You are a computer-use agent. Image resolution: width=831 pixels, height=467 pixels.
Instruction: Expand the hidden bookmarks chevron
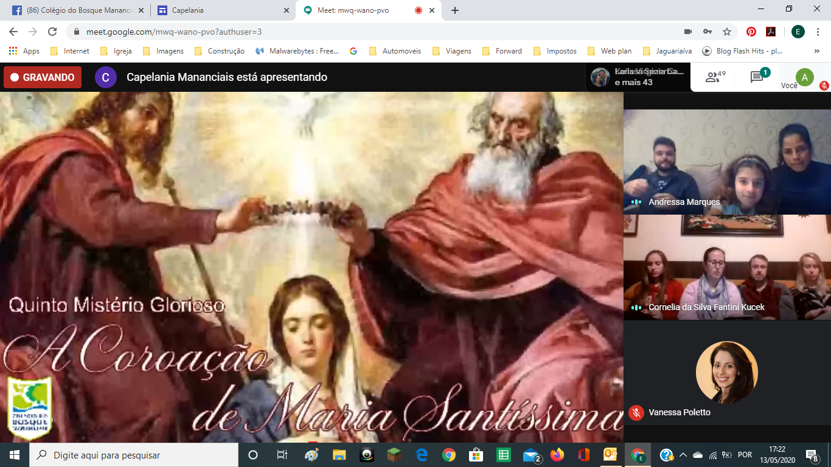pyautogui.click(x=817, y=51)
